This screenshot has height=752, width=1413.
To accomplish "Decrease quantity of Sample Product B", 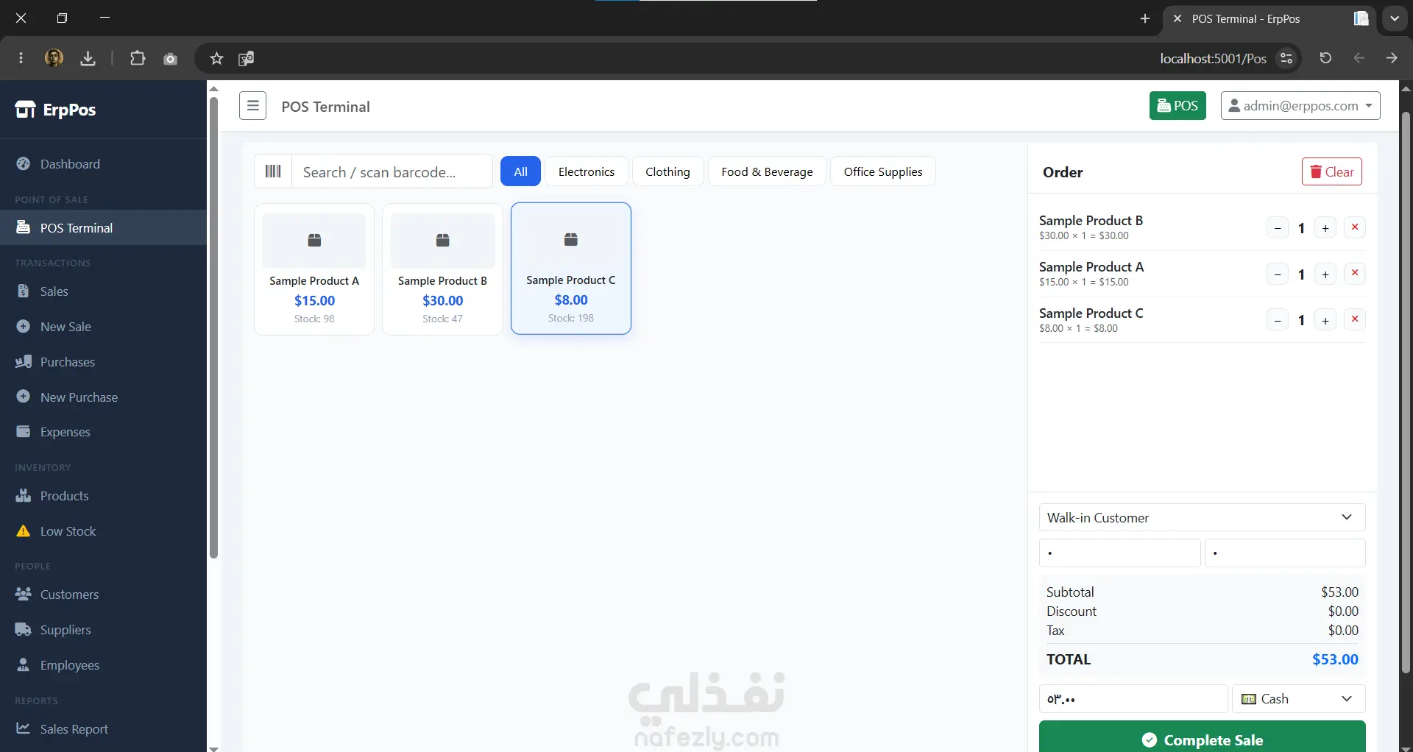I will point(1278,228).
